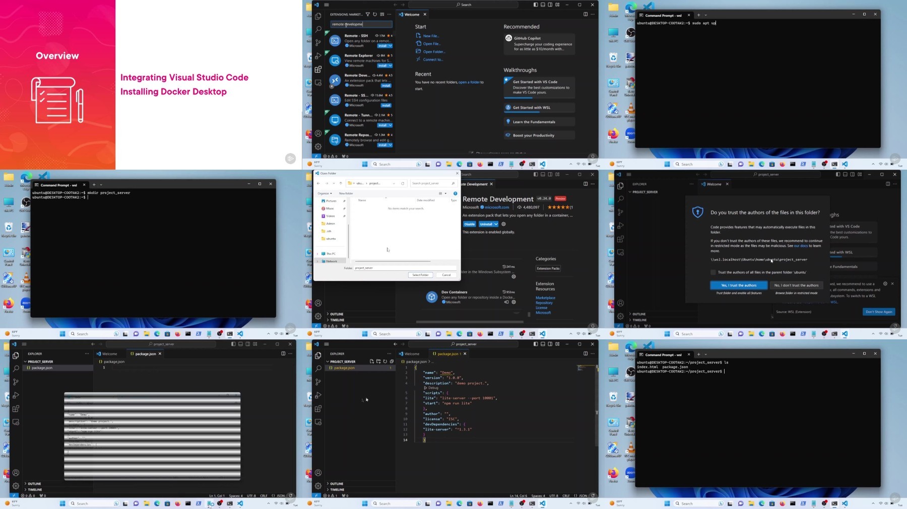Open tab dropdown in mkdir terminal window

101,185
